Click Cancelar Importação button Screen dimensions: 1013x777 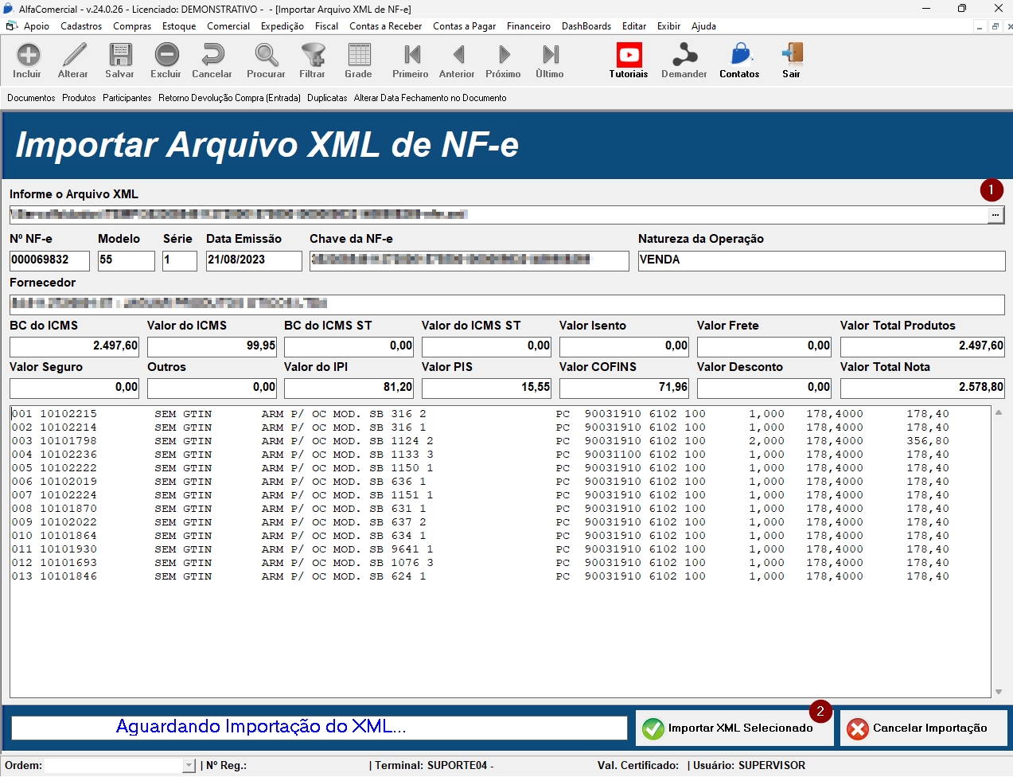point(923,728)
